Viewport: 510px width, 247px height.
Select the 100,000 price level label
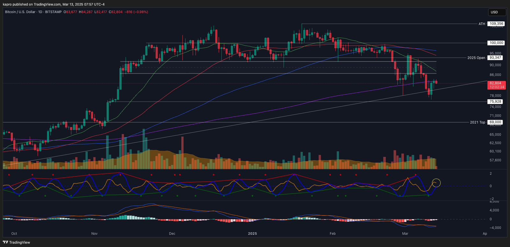(496, 43)
